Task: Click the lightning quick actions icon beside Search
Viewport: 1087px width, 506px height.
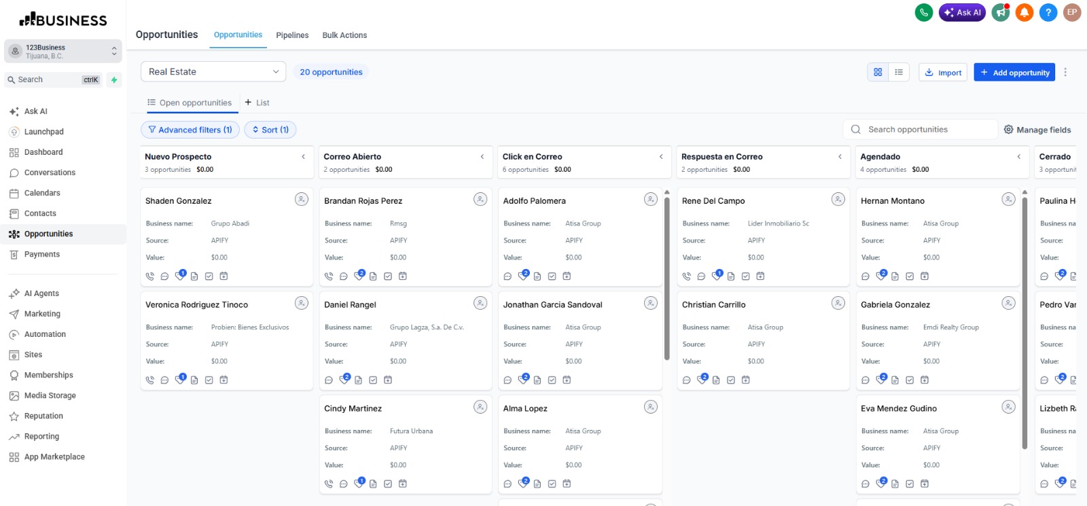Action: 114,79
